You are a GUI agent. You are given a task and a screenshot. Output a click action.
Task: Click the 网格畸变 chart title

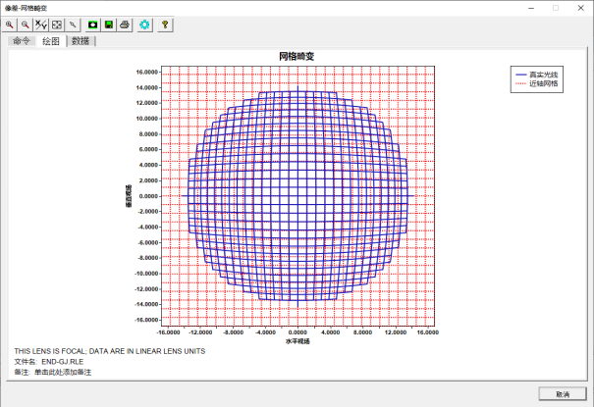tap(297, 56)
